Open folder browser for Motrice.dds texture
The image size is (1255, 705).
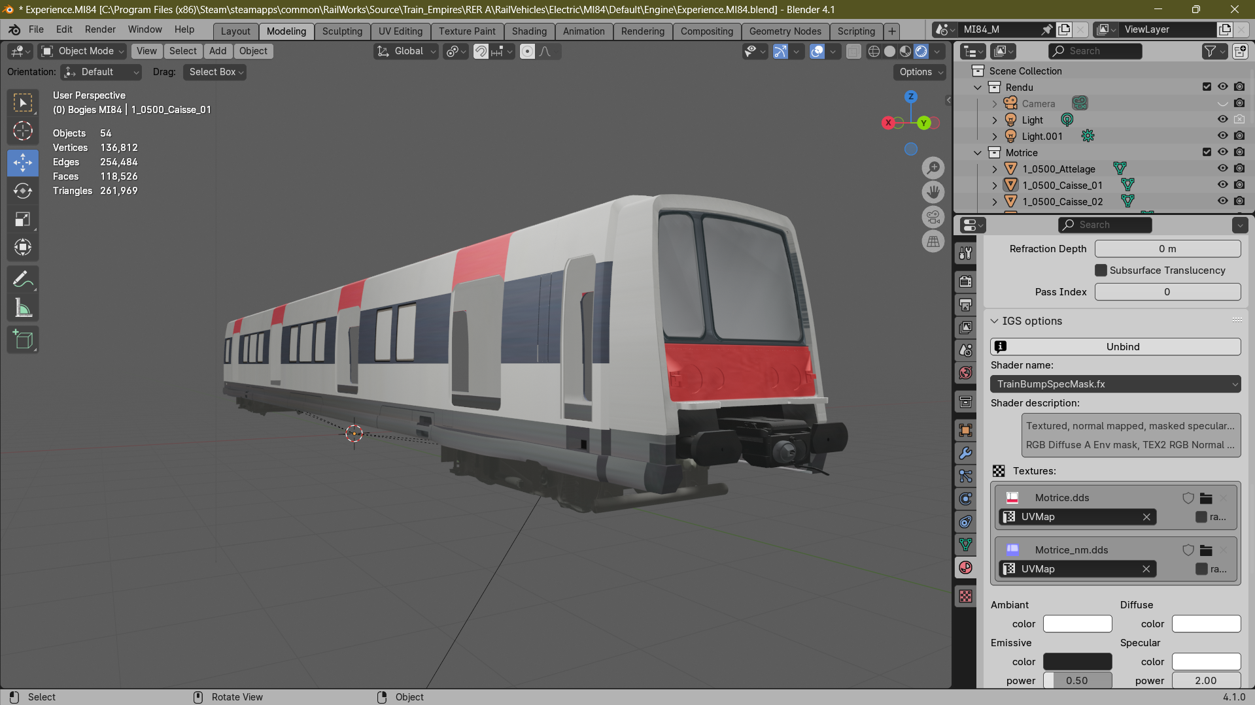point(1206,498)
